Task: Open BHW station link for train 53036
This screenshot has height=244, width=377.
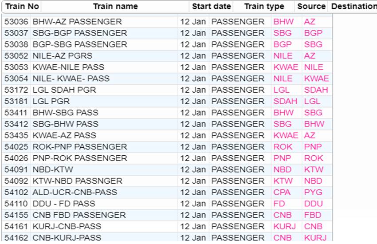Action: pos(283,22)
